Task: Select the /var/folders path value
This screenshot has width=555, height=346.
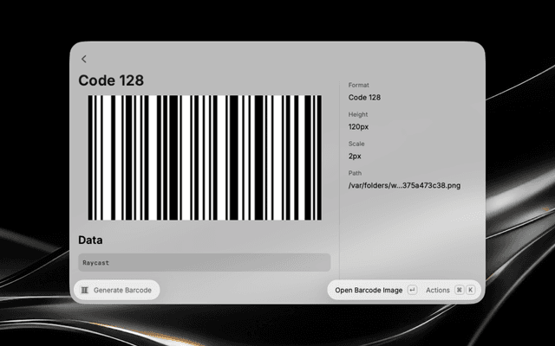Action: click(x=404, y=185)
